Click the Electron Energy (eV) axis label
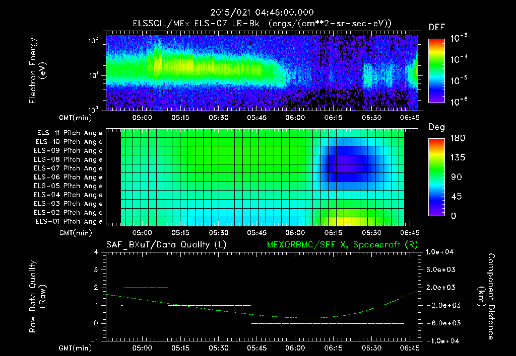 click(37, 70)
